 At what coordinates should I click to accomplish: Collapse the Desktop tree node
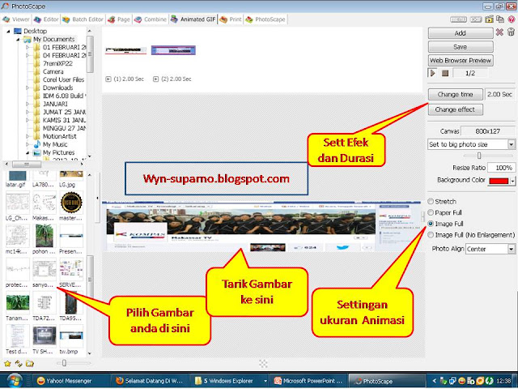[x=8, y=31]
